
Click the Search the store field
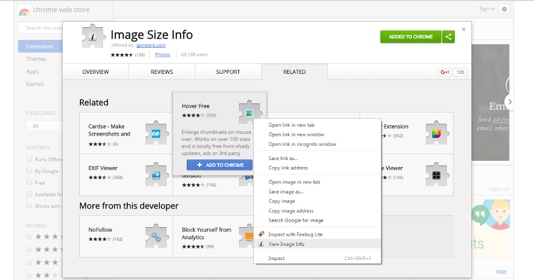point(40,28)
